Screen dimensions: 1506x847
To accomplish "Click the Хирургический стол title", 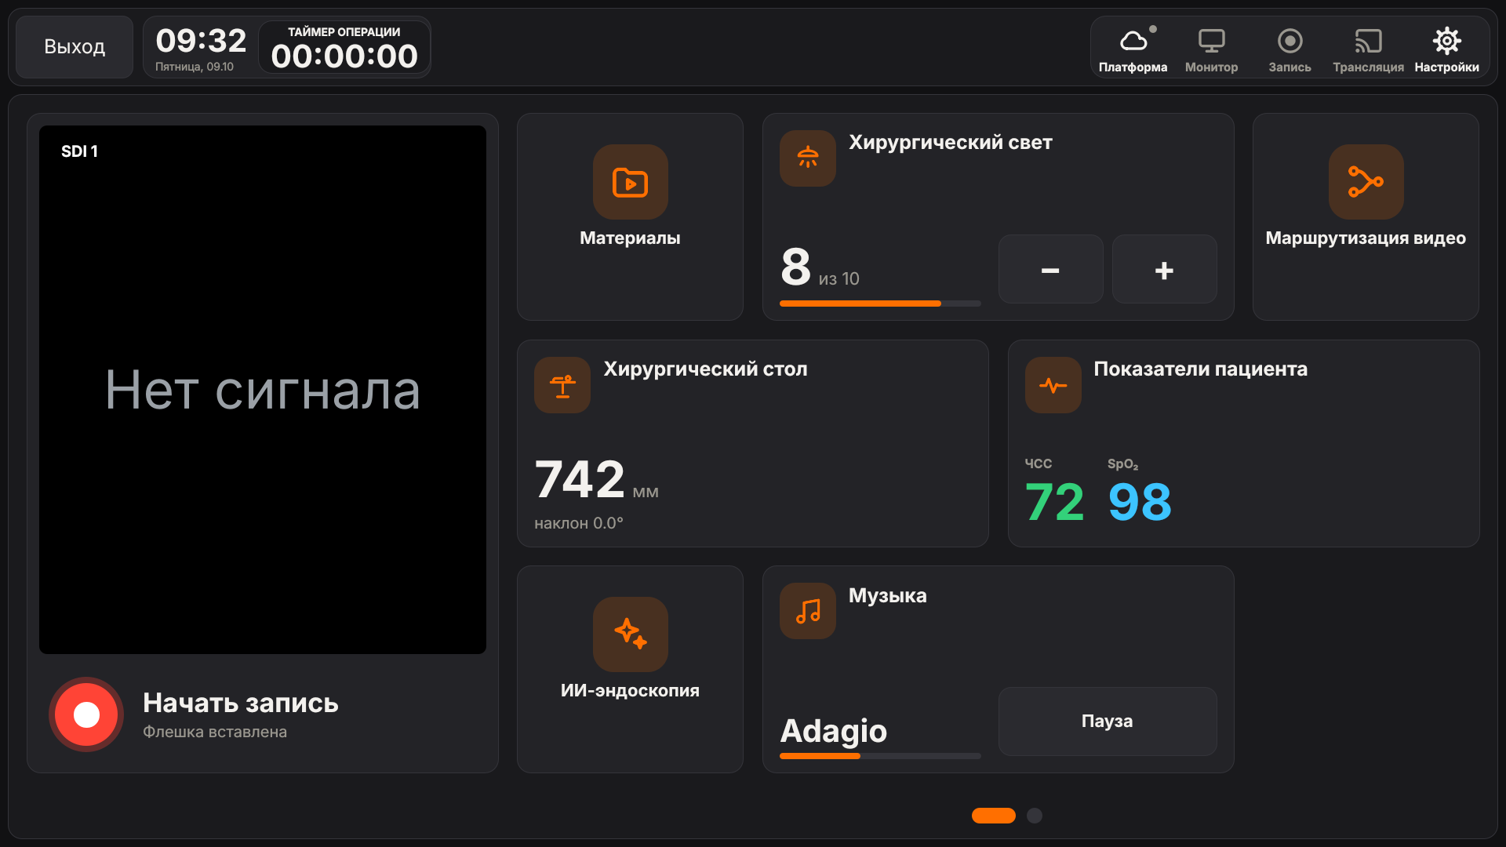I will pos(705,369).
